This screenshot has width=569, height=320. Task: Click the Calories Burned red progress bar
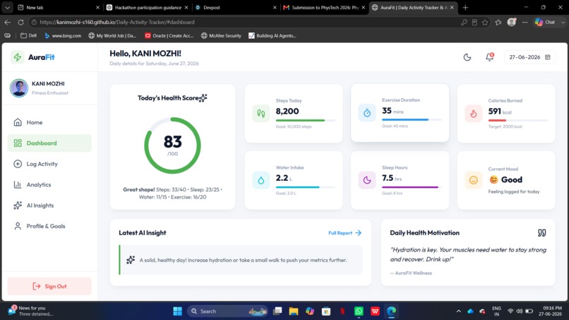tap(518, 120)
